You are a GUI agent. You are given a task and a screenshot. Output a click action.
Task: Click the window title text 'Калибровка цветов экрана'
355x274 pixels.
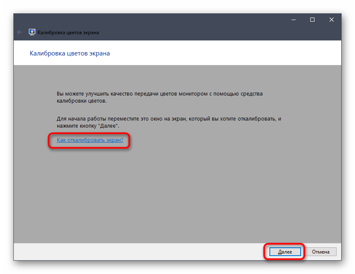click(68, 32)
